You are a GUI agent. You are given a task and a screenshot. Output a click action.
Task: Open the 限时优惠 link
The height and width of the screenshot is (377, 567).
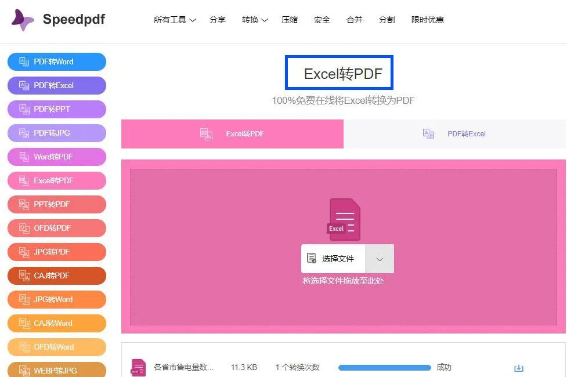coord(427,19)
